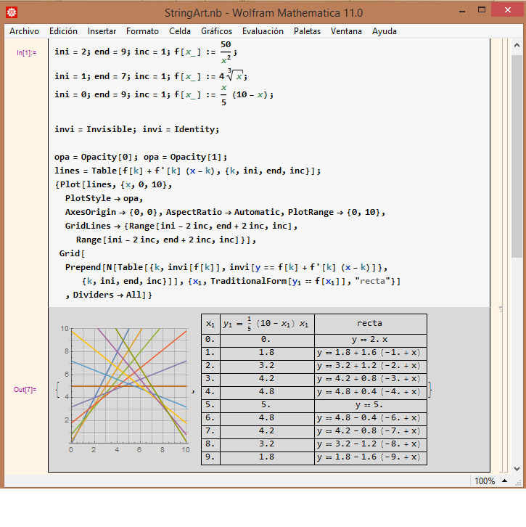Image resolution: width=526 pixels, height=527 pixels.
Task: Click the window resize grip in the status bar corner
Action: coord(517,482)
